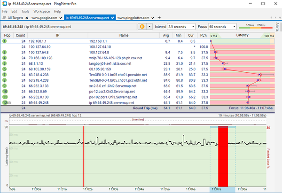Click the Avg column header
The height and width of the screenshot is (193, 282).
[x=166, y=35]
